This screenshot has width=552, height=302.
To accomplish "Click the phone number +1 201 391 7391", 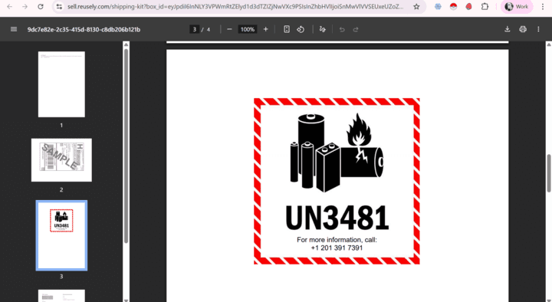I will pos(337,248).
